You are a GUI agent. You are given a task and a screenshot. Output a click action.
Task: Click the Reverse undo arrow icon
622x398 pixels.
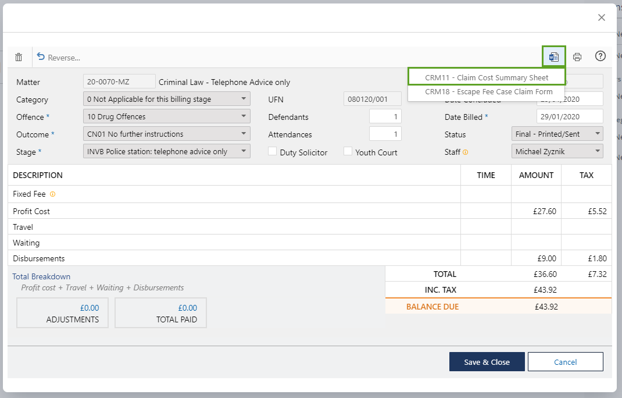(41, 57)
